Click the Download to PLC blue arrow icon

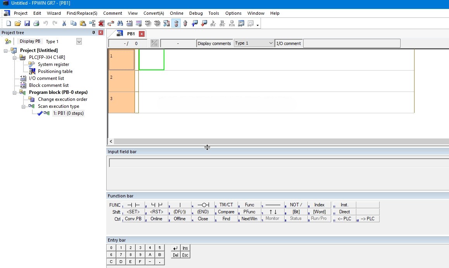pos(195,24)
